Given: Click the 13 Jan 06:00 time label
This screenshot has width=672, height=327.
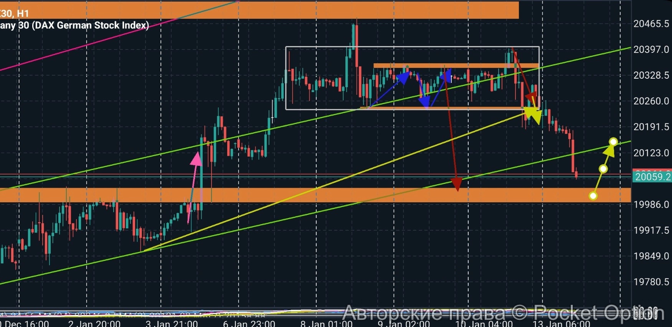Looking at the screenshot, I should pyautogui.click(x=561, y=324).
